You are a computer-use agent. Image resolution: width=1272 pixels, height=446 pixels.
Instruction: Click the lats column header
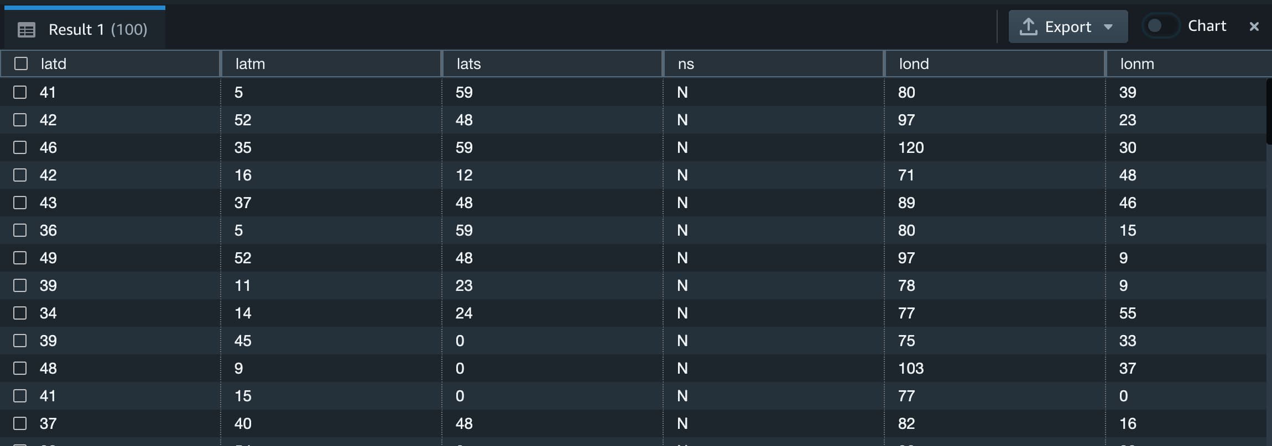coord(469,64)
